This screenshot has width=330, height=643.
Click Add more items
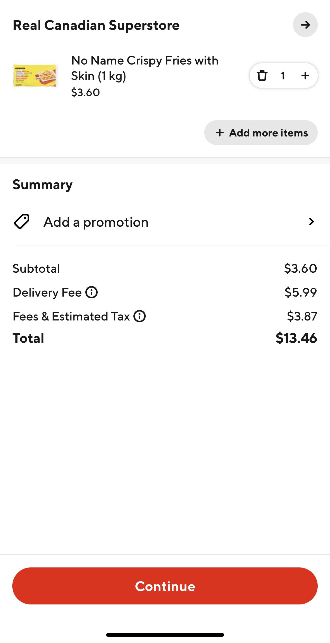coord(261,133)
